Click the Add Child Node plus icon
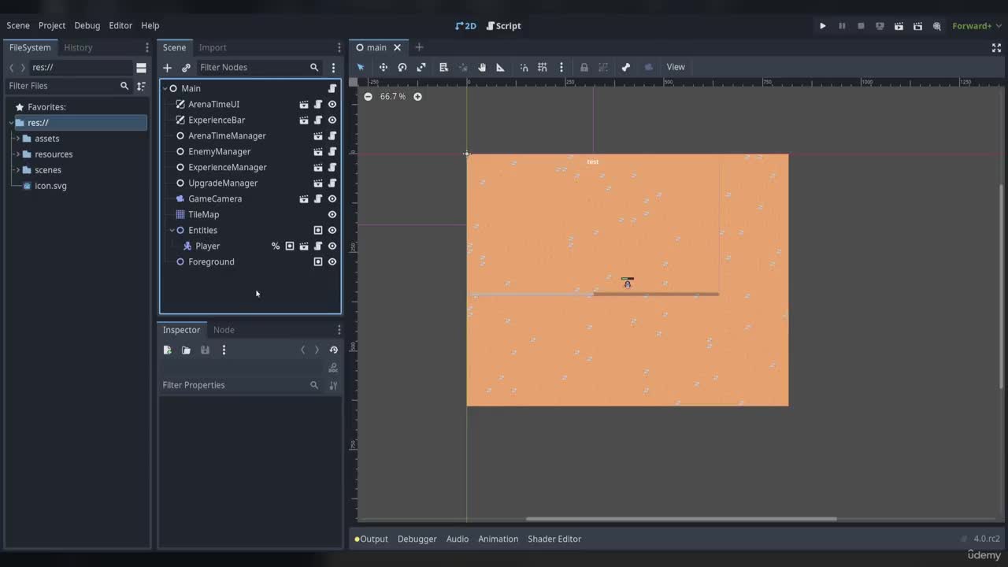Screen dimensions: 1008x567 167,68
